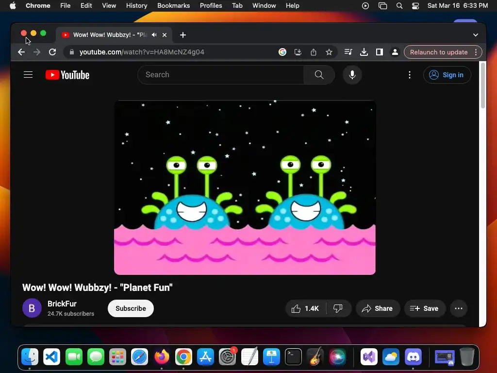Open more actions ellipsis under video

point(459,308)
